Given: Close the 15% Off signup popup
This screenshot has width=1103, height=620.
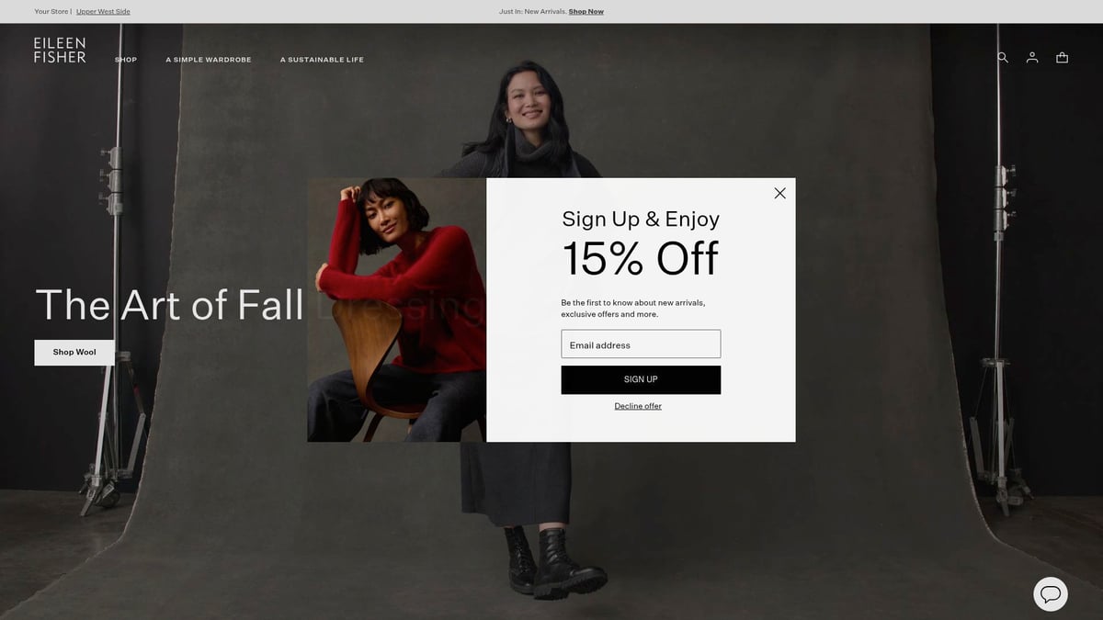Looking at the screenshot, I should coord(779,193).
